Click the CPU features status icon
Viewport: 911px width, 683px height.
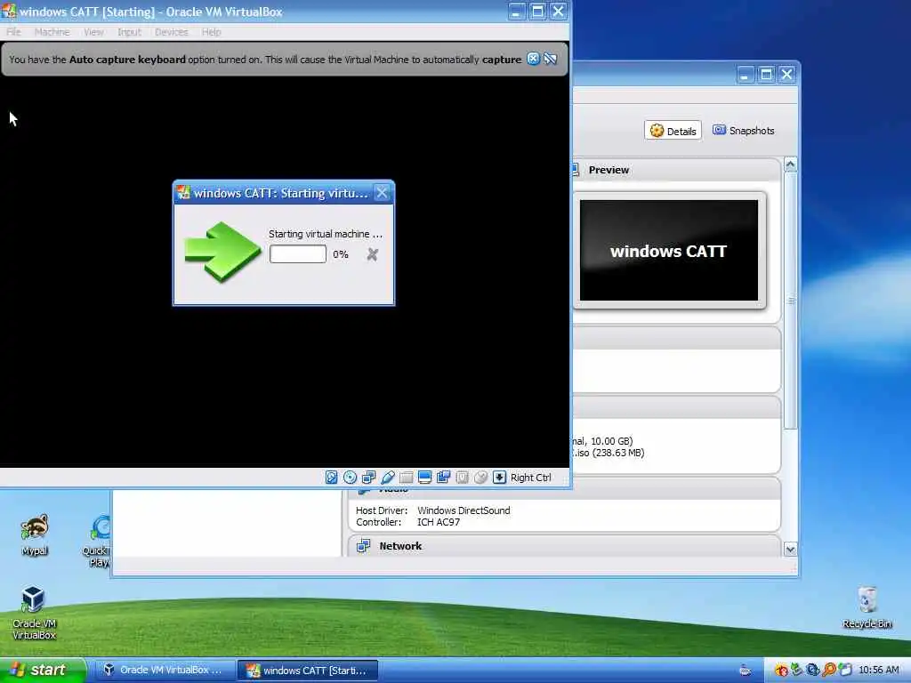(x=462, y=478)
